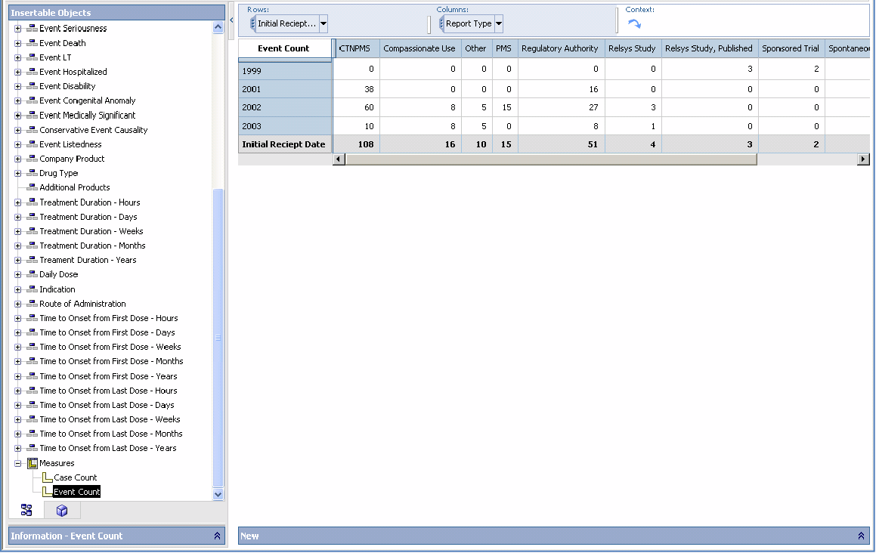Click the Initial Reciept Date total row

(x=286, y=144)
